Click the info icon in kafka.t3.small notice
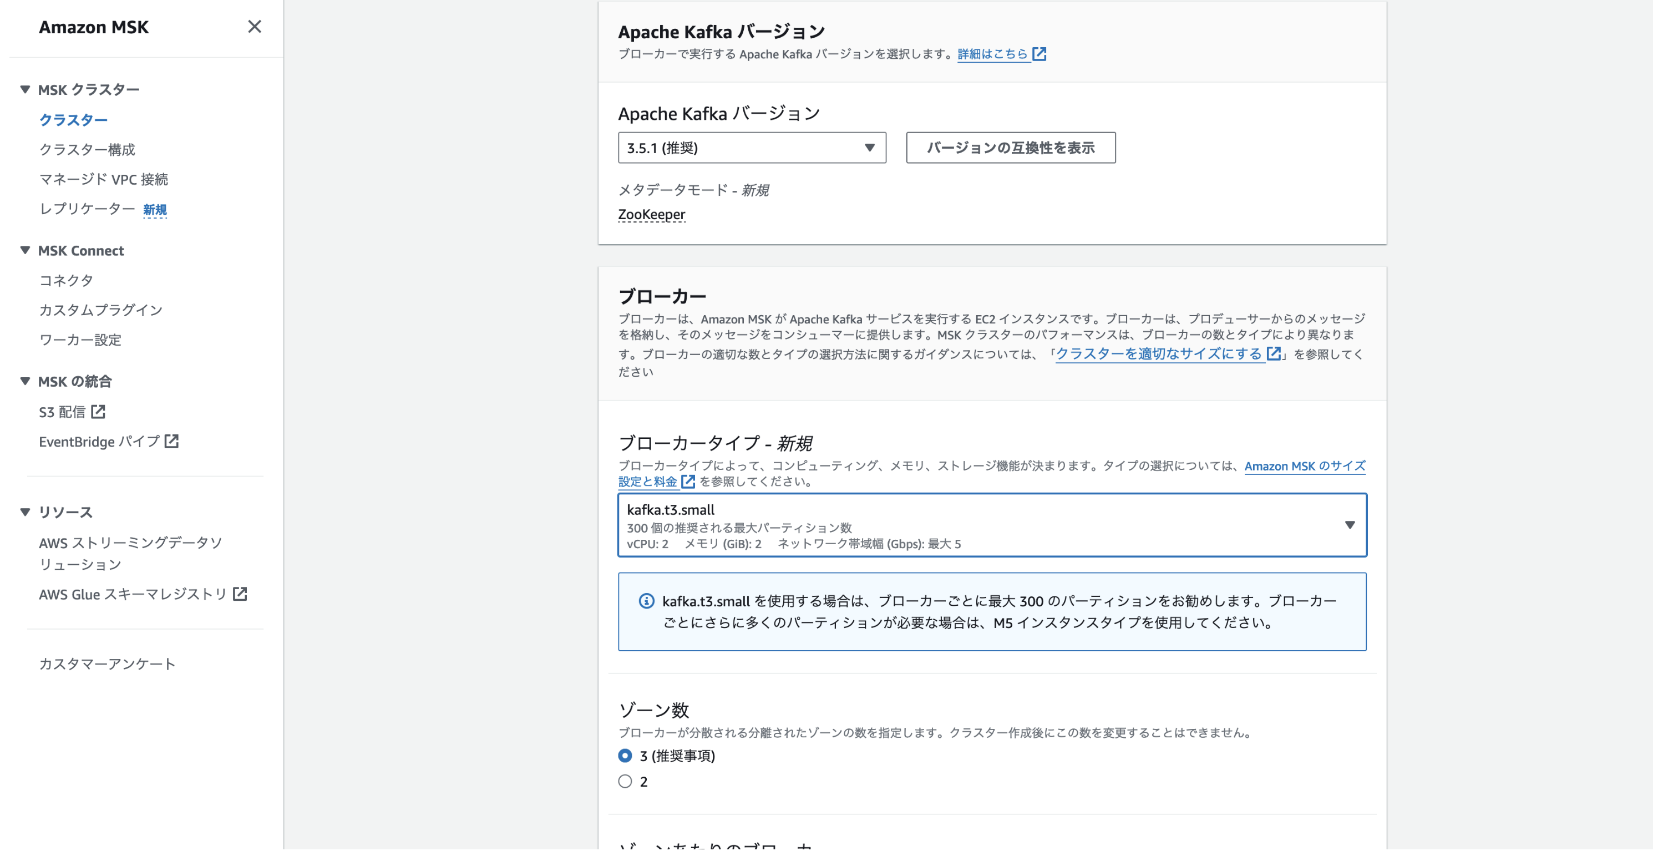This screenshot has height=851, width=1653. (x=646, y=601)
